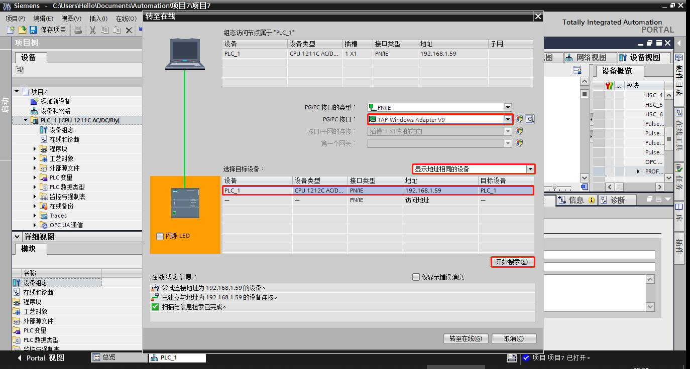
Task: Click the 开始搜索(S) button
Action: (x=512, y=262)
